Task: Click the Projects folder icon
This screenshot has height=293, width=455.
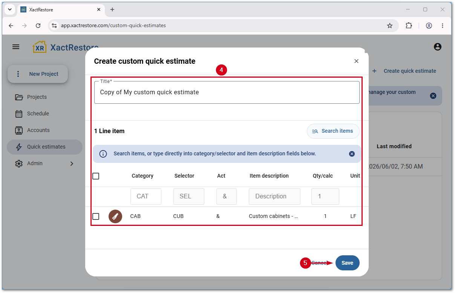Action: (x=19, y=97)
